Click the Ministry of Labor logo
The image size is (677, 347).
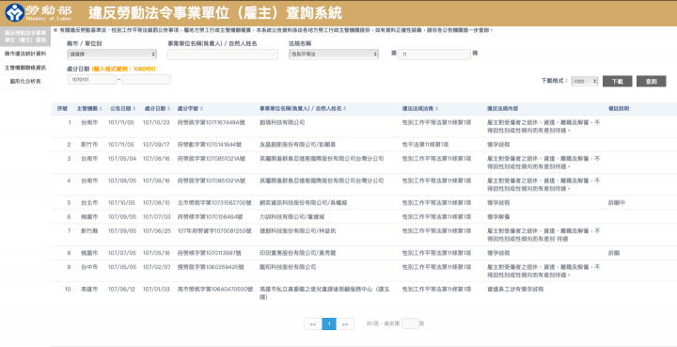pos(39,13)
